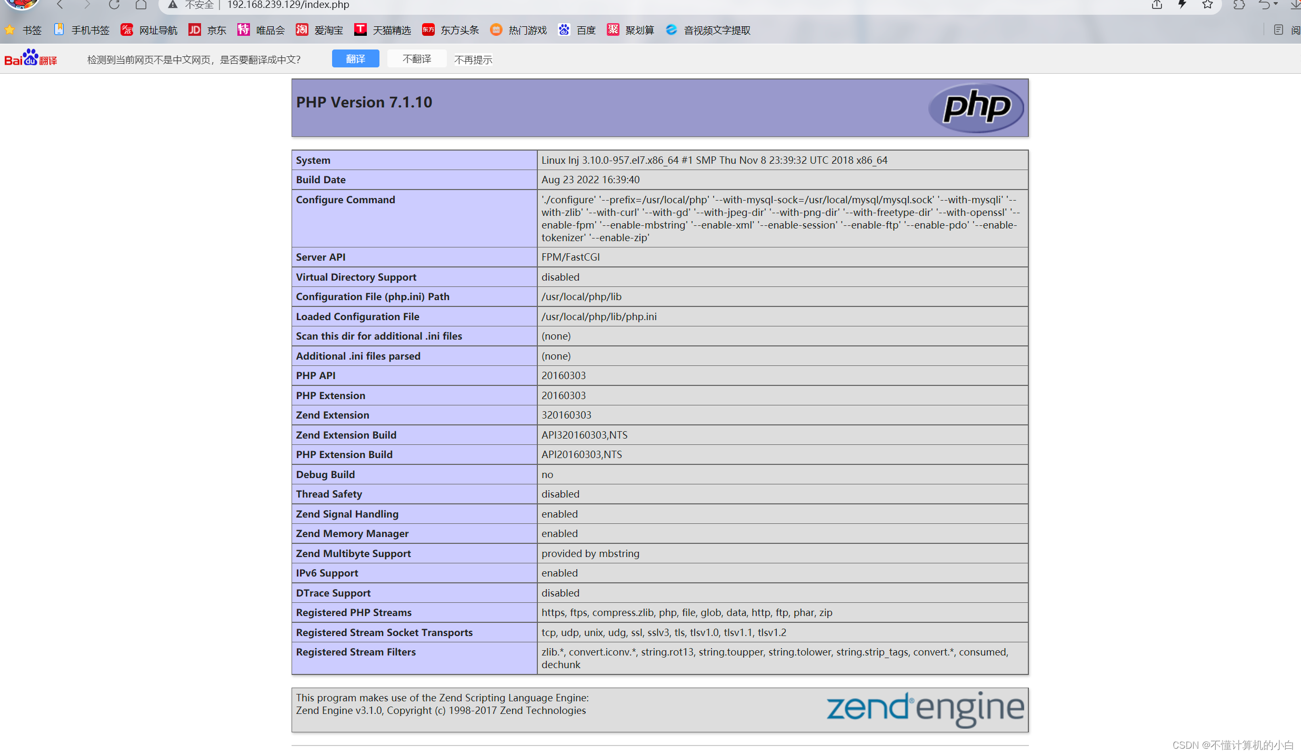
Task: Click the user avatar at top left
Action: coord(21,4)
